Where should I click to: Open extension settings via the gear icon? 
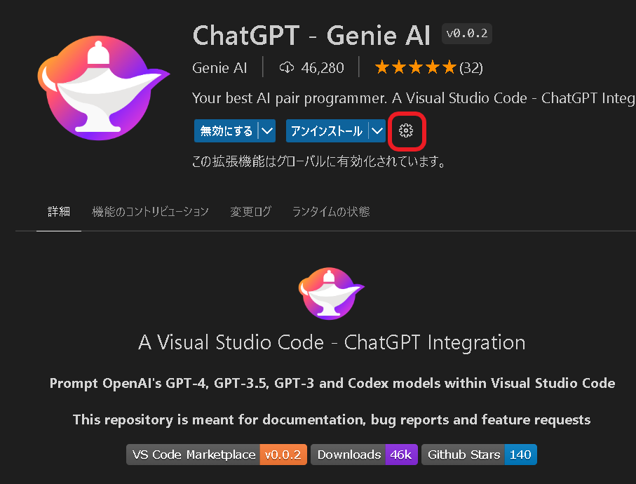click(407, 131)
